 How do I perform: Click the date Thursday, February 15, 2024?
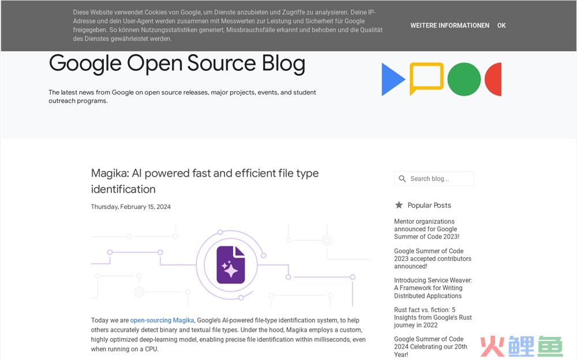(130, 207)
